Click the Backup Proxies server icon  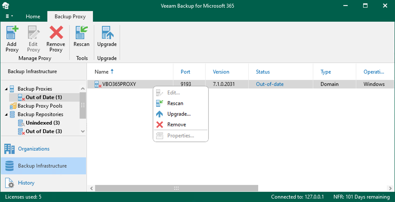pyautogui.click(x=12, y=89)
